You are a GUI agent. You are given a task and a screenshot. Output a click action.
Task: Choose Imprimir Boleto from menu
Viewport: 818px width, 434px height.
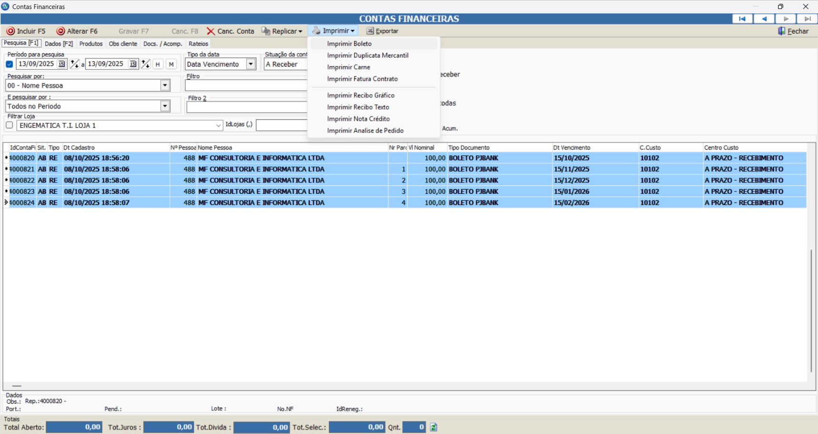[x=349, y=44]
